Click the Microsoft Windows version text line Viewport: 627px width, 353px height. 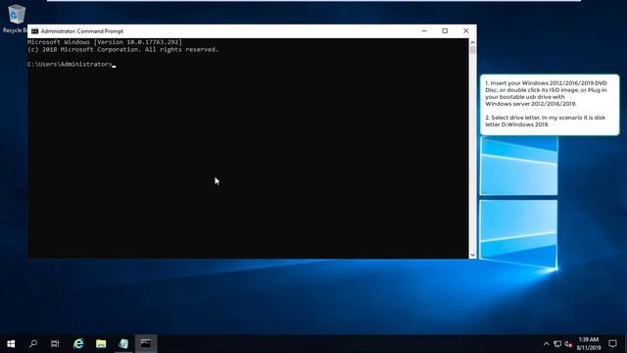coord(105,42)
